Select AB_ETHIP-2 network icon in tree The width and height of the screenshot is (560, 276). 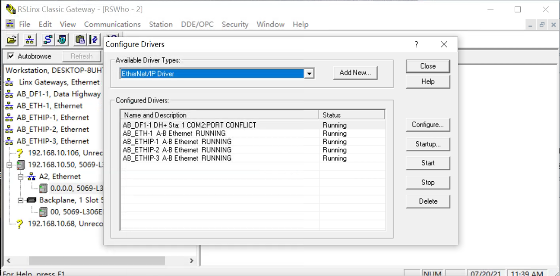click(x=9, y=129)
